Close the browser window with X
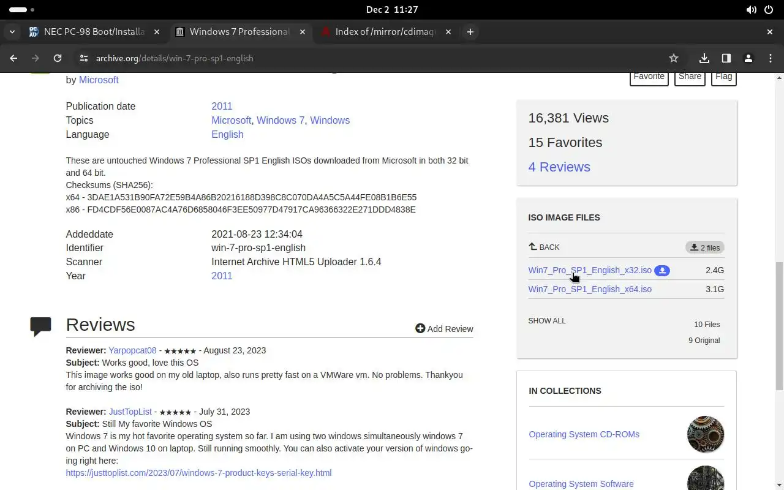The height and width of the screenshot is (490, 784). pyautogui.click(x=770, y=32)
